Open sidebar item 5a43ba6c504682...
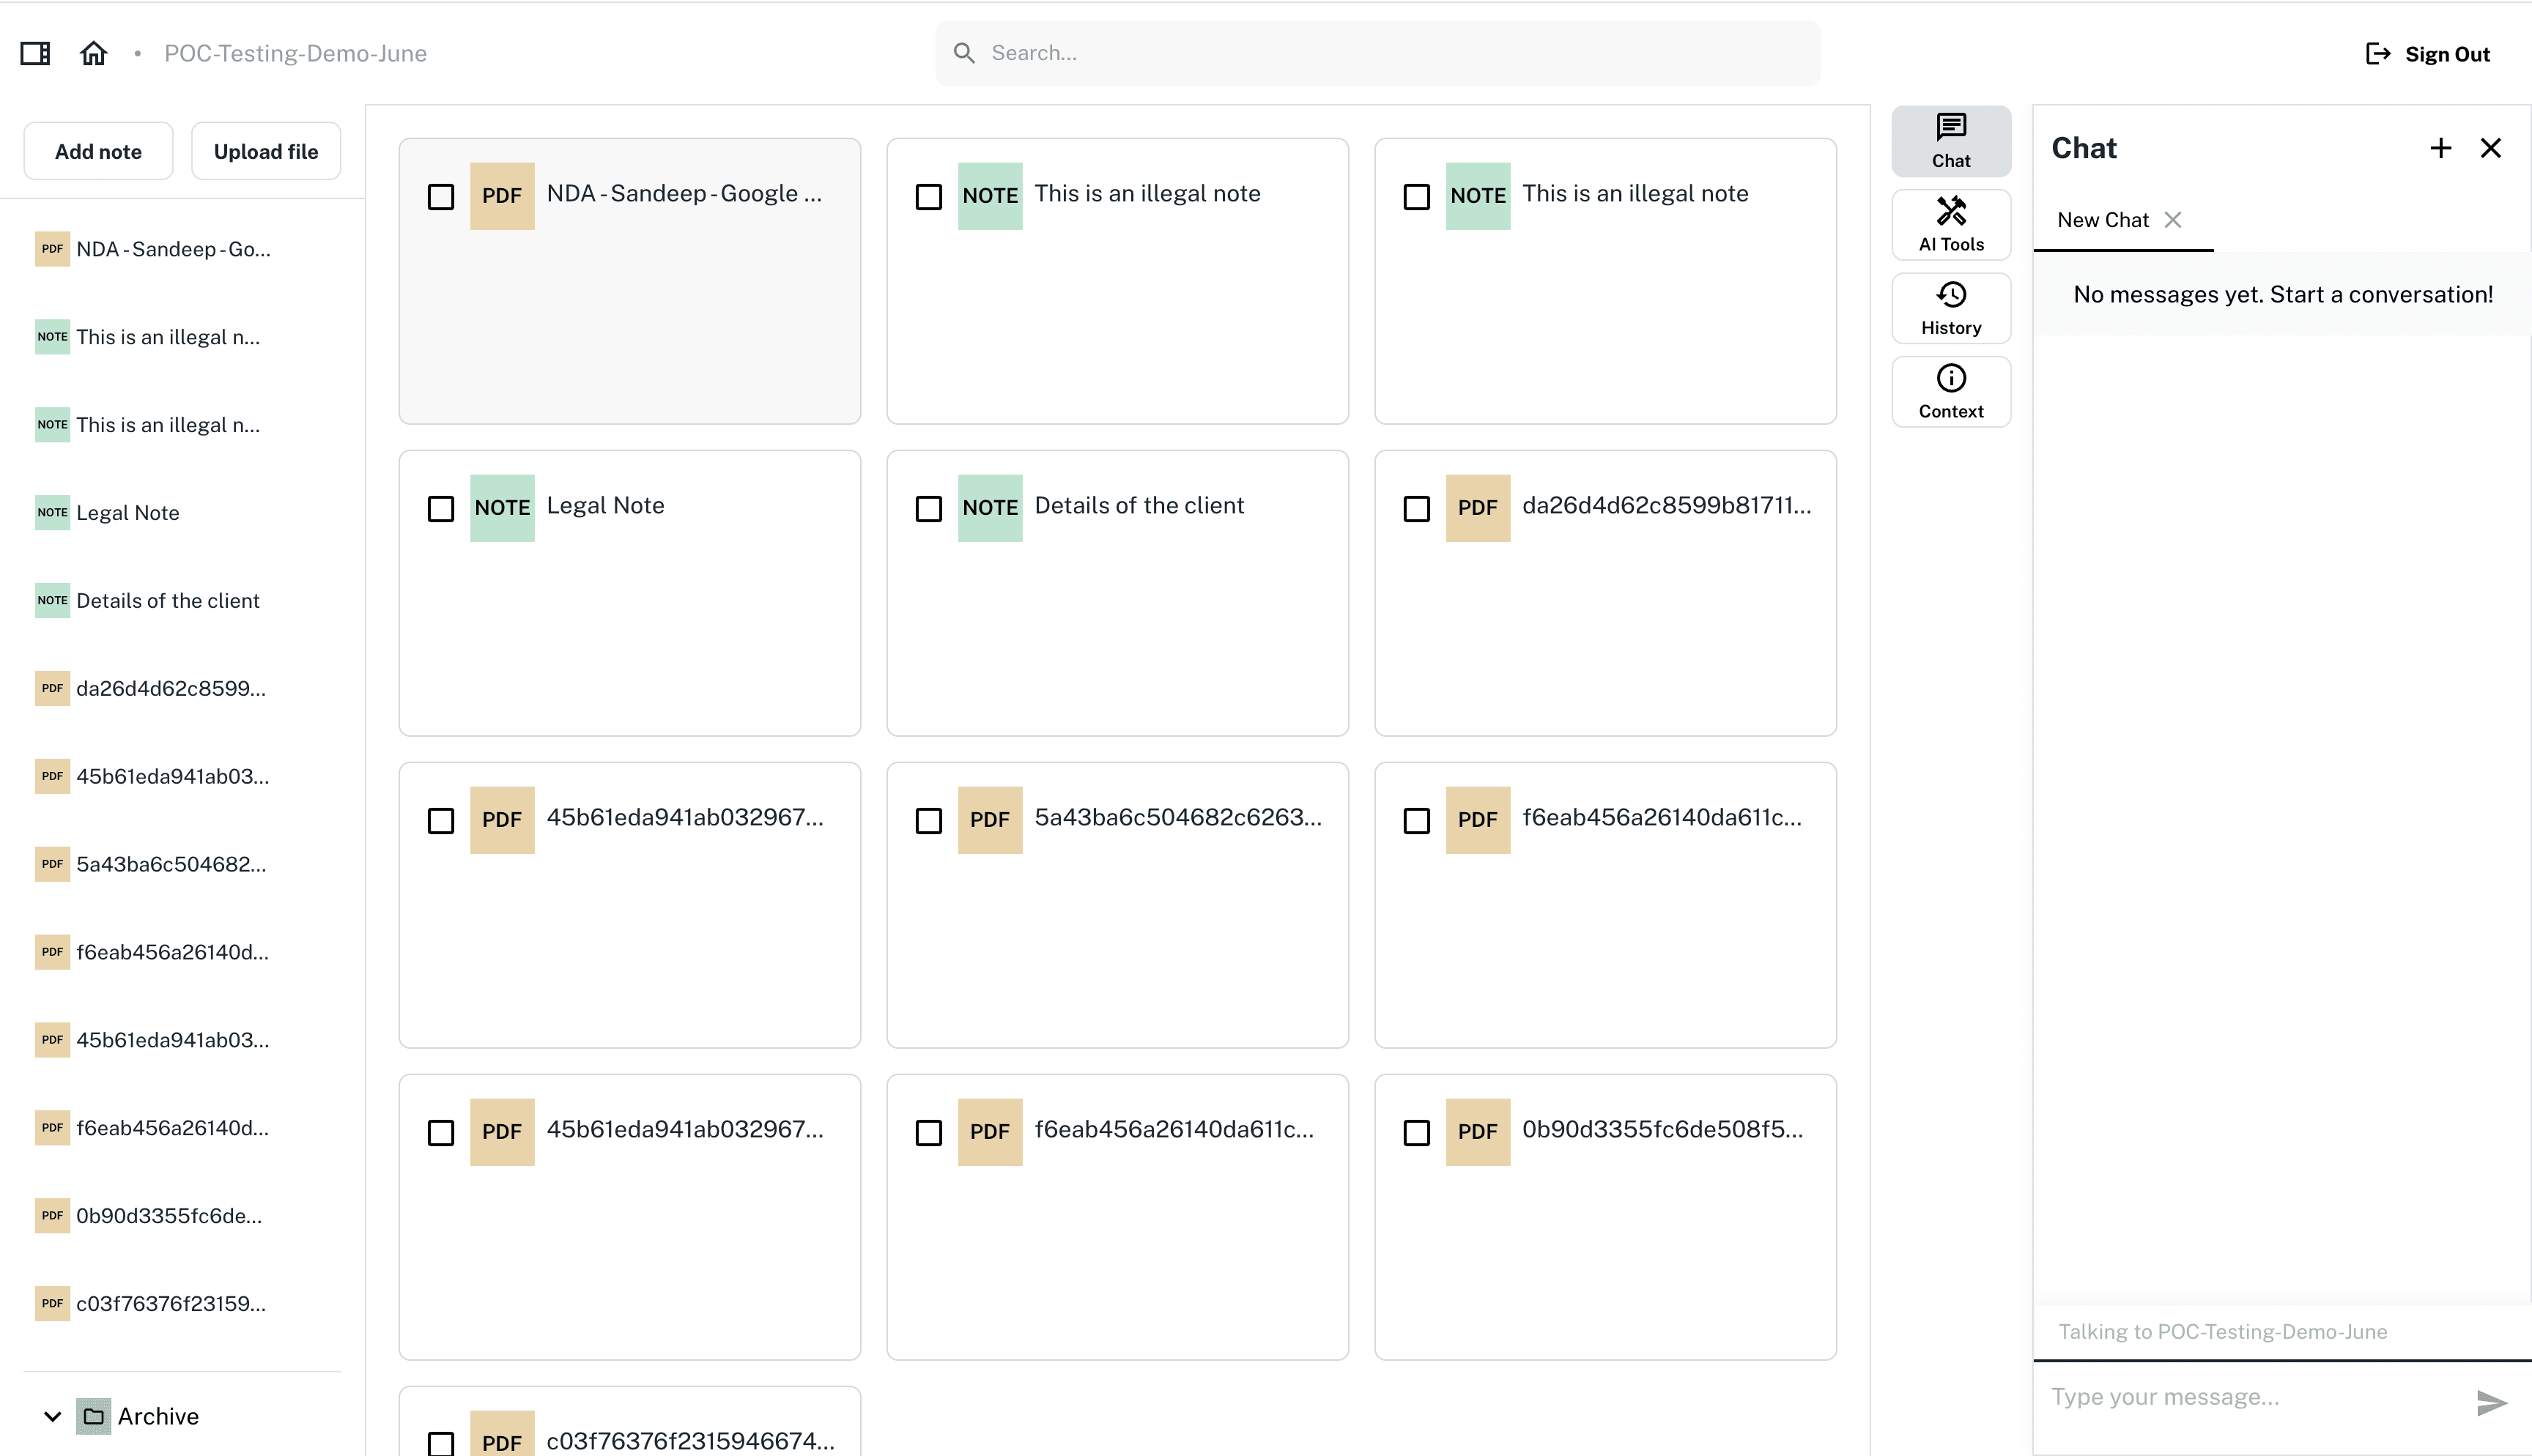The height and width of the screenshot is (1456, 2532). pyautogui.click(x=170, y=864)
